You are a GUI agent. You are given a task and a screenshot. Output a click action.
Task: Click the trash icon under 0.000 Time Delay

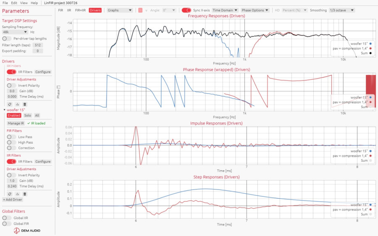[25, 104]
